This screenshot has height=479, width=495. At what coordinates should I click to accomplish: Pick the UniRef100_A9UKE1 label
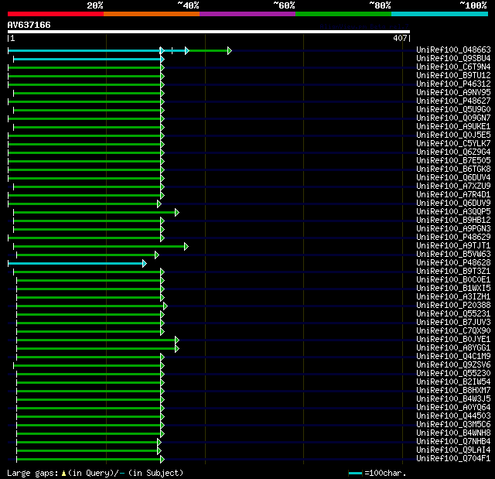pos(453,126)
